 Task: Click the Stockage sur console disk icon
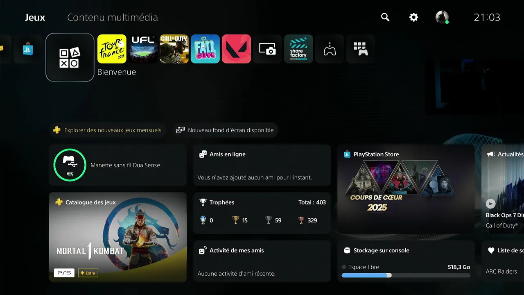pos(347,250)
